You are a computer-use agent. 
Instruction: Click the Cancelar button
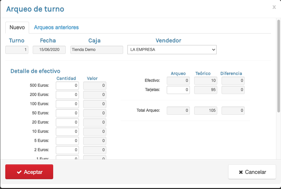click(252, 172)
